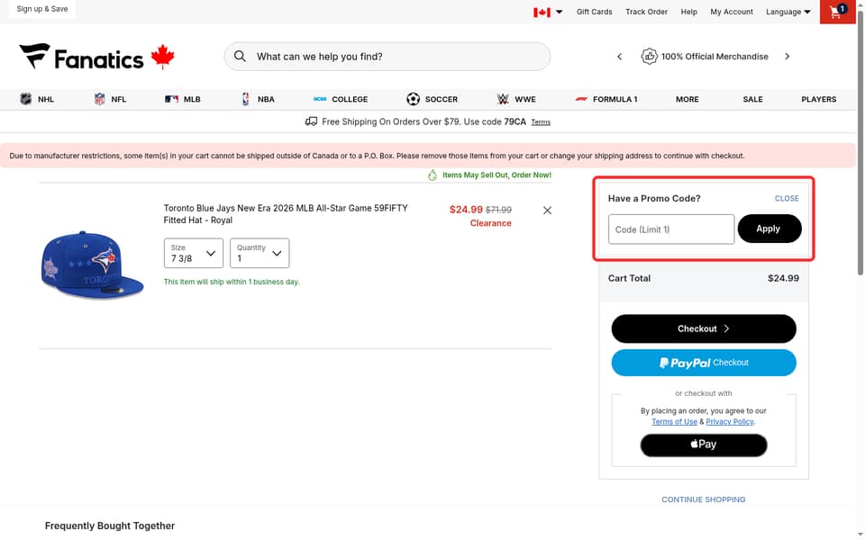Click 'Frequently Bought Together' heading

110,526
